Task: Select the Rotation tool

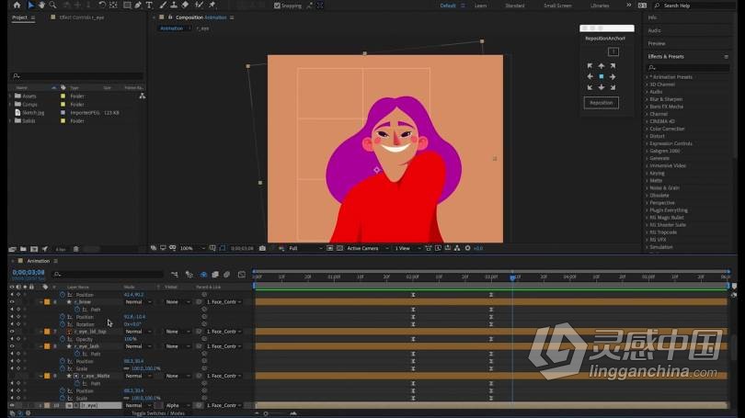Action: (102, 6)
